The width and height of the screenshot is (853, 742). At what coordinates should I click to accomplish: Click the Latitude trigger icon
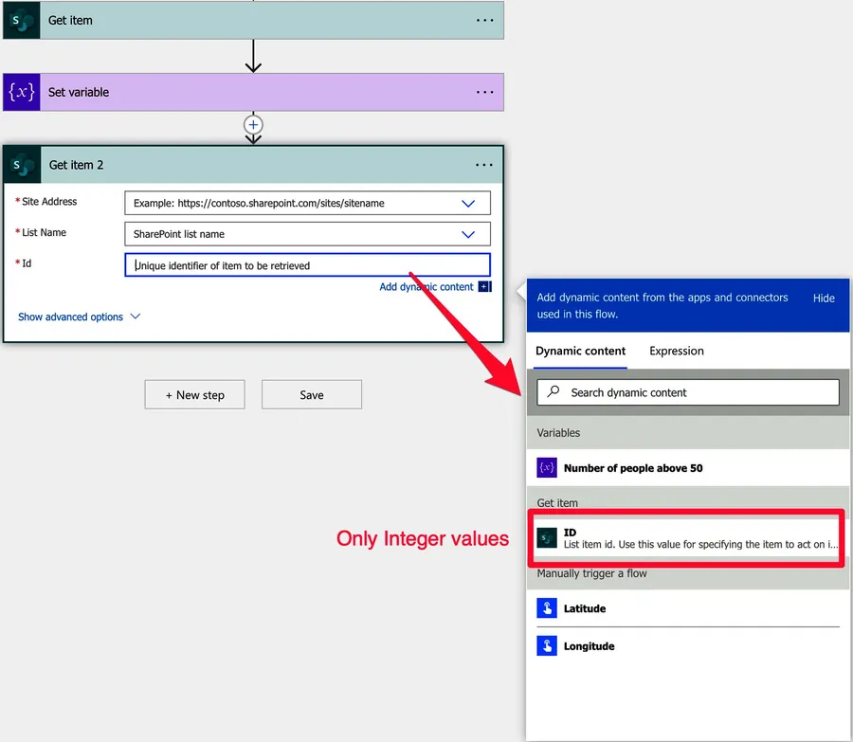(x=547, y=608)
